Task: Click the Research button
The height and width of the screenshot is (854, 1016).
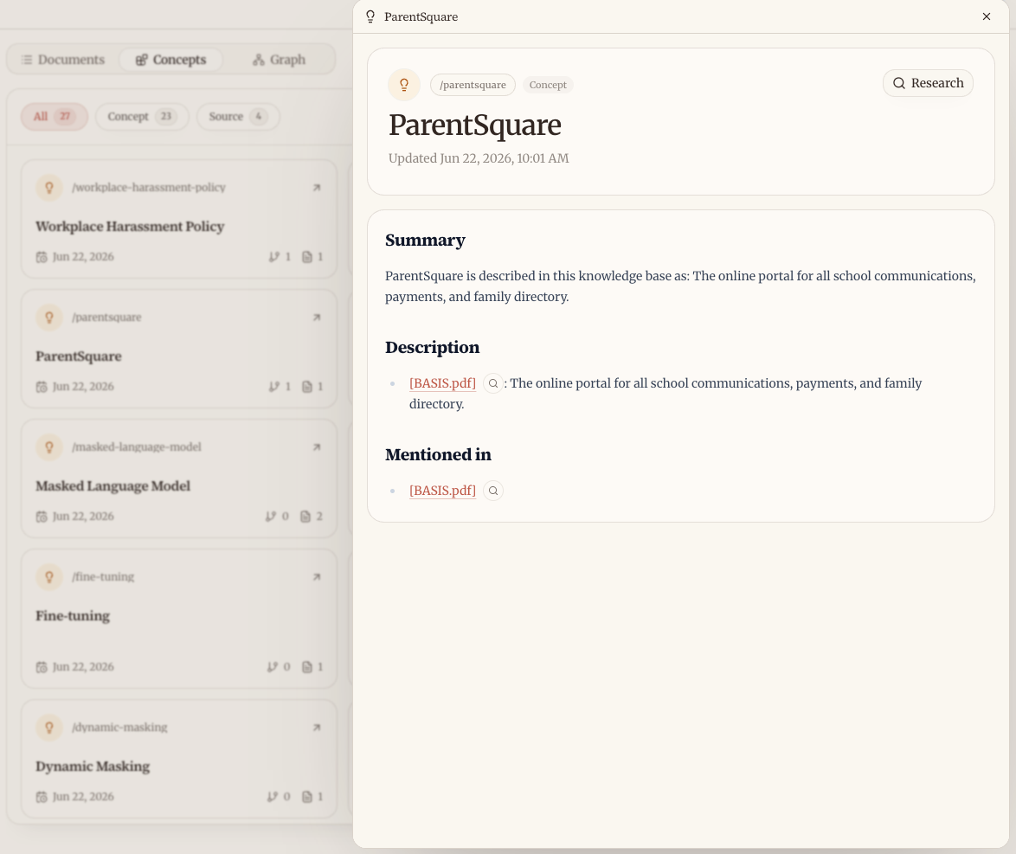Action: 928,83
